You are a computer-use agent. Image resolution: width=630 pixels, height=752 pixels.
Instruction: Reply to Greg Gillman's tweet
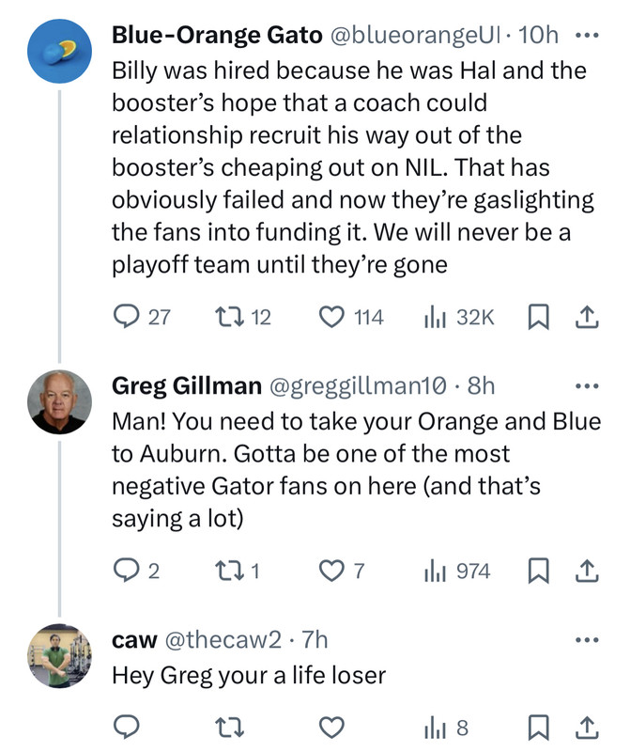click(x=126, y=571)
